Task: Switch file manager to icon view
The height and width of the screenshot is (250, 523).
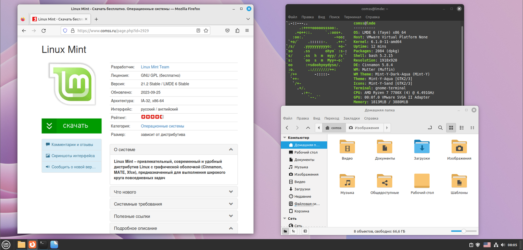Action: (451, 128)
